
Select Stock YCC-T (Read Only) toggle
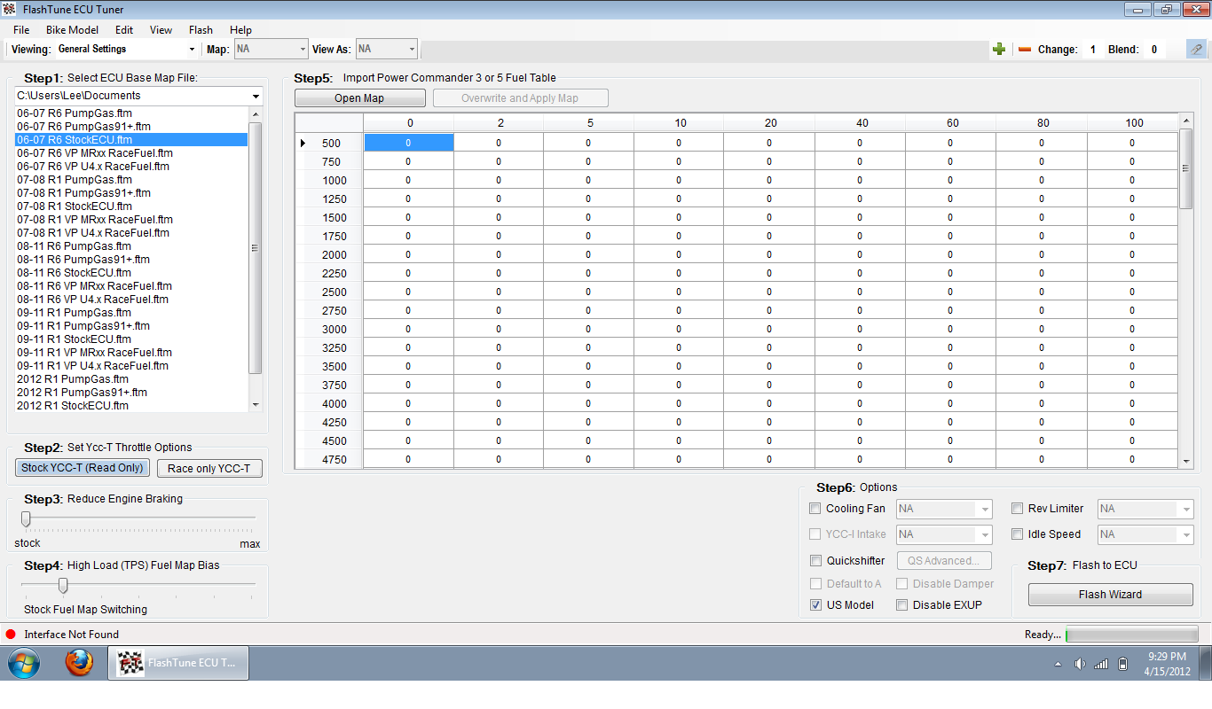coord(83,468)
